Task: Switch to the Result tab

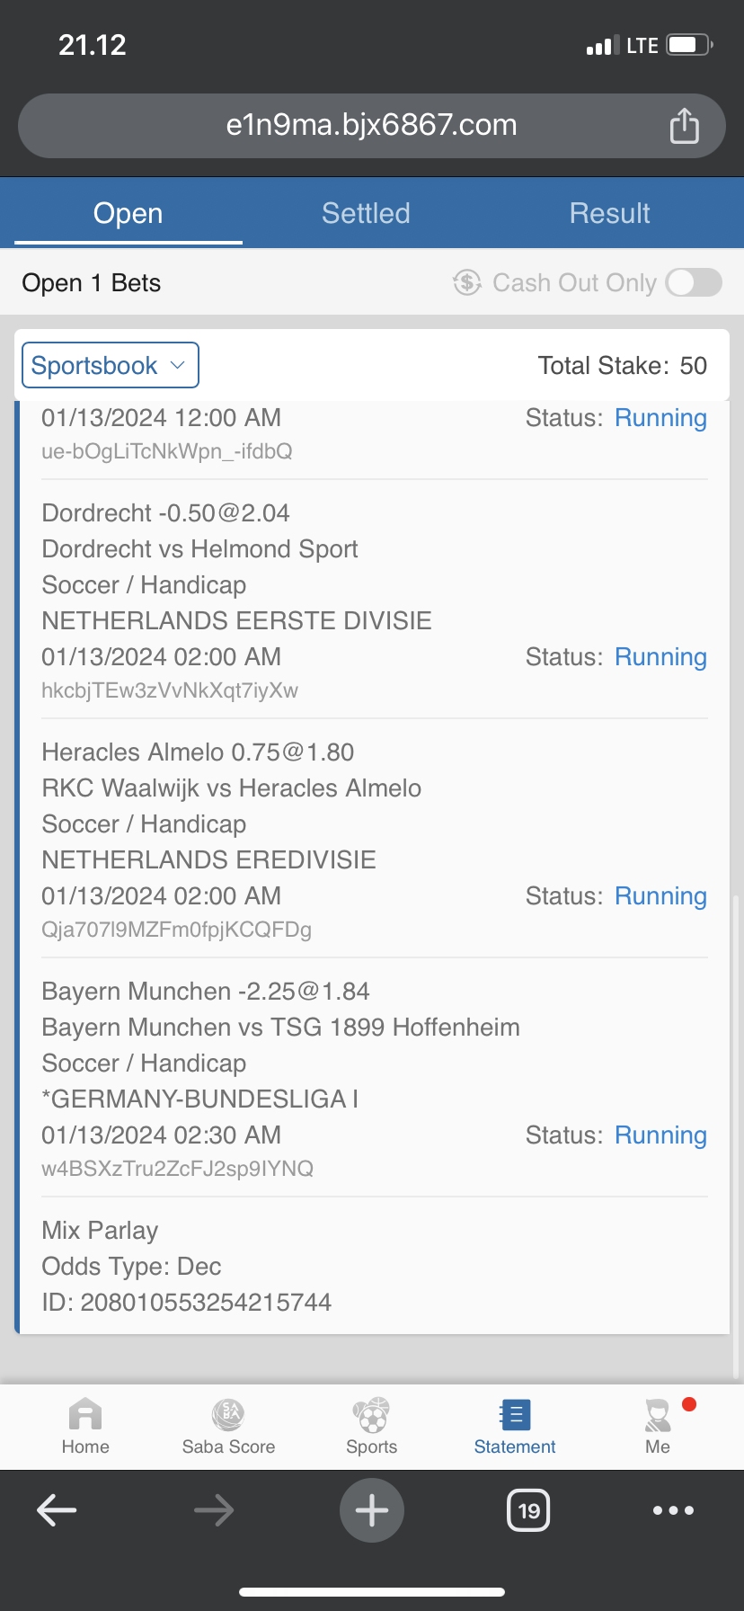Action: coord(609,214)
